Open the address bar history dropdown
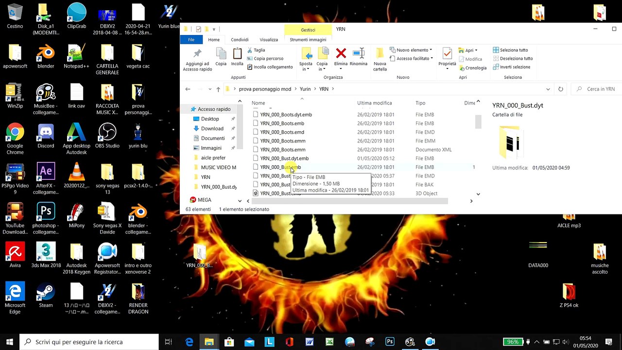 click(x=548, y=89)
